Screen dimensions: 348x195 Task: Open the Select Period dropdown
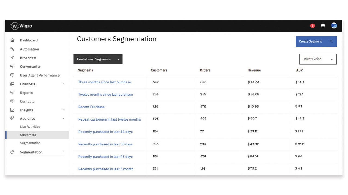pos(318,59)
